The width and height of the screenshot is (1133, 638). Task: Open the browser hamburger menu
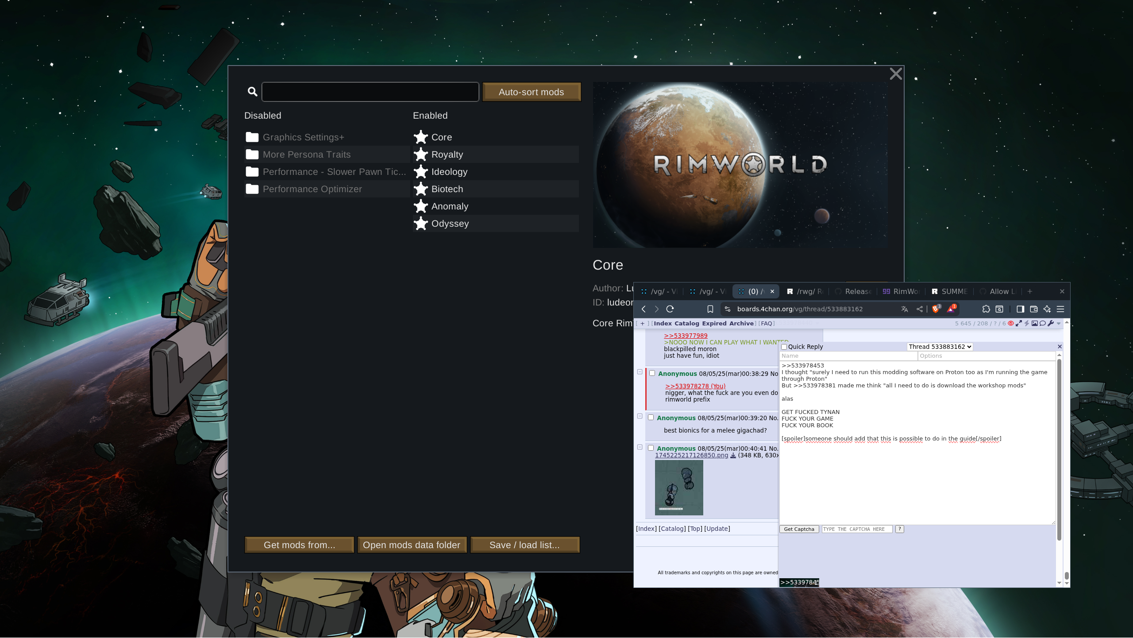tap(1060, 309)
